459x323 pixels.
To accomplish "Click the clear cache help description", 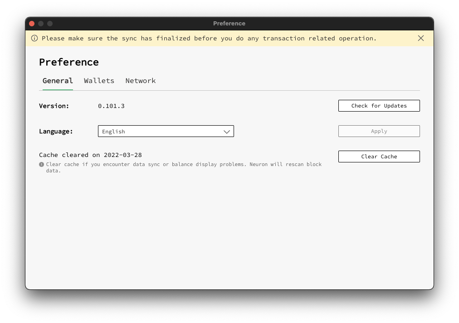I will tap(184, 167).
